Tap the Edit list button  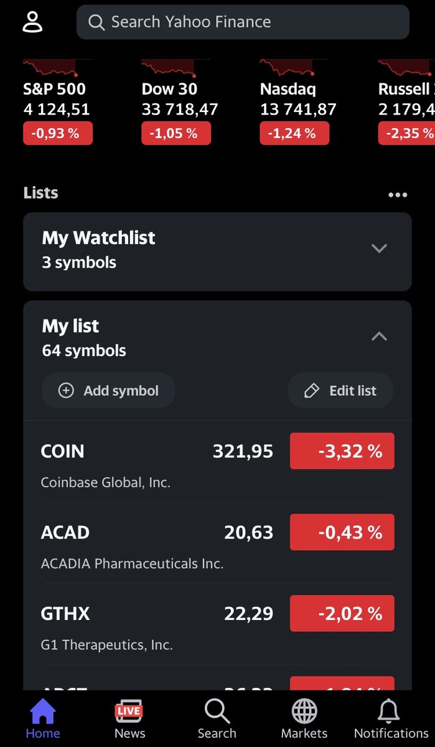[x=340, y=390]
